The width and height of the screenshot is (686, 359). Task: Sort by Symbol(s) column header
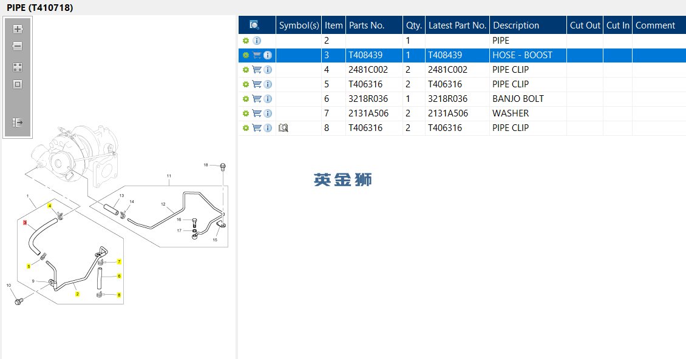click(x=299, y=25)
